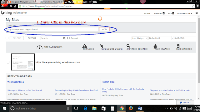This screenshot has width=200, height=112.
Task: Click the SITE DASHBOARDS column label
Action: 53,47
